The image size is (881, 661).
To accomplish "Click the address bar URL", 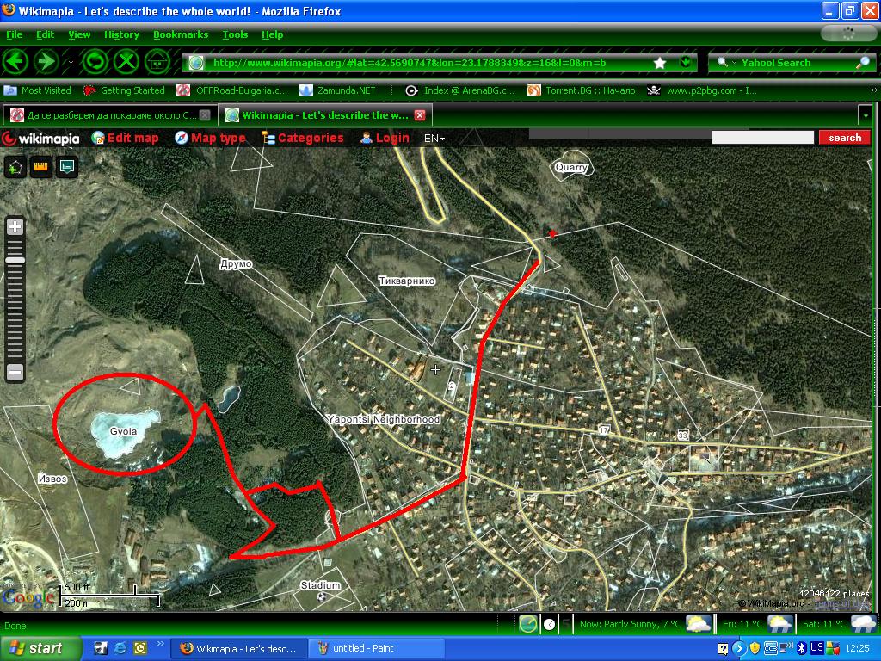I will tap(409, 63).
